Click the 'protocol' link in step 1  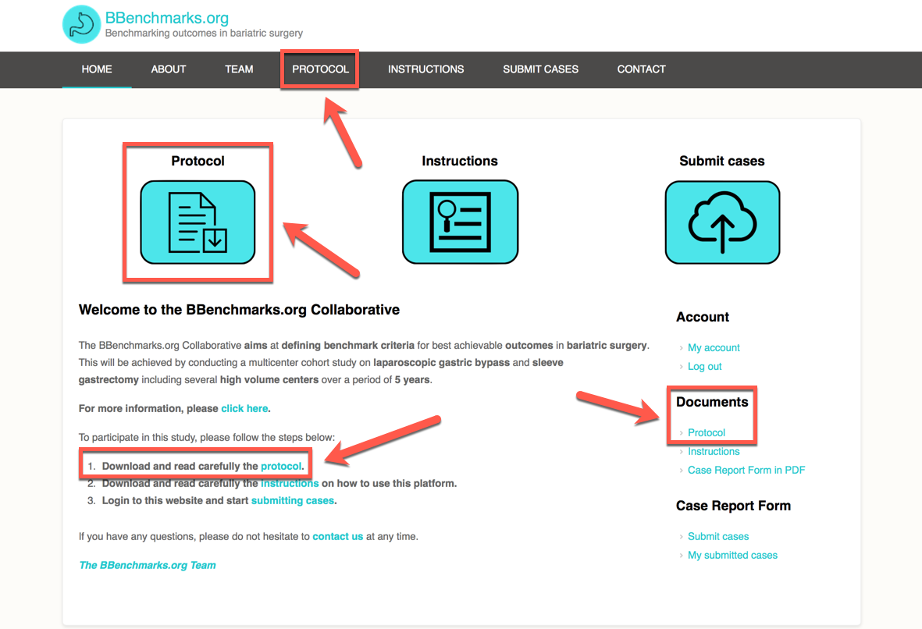point(280,466)
